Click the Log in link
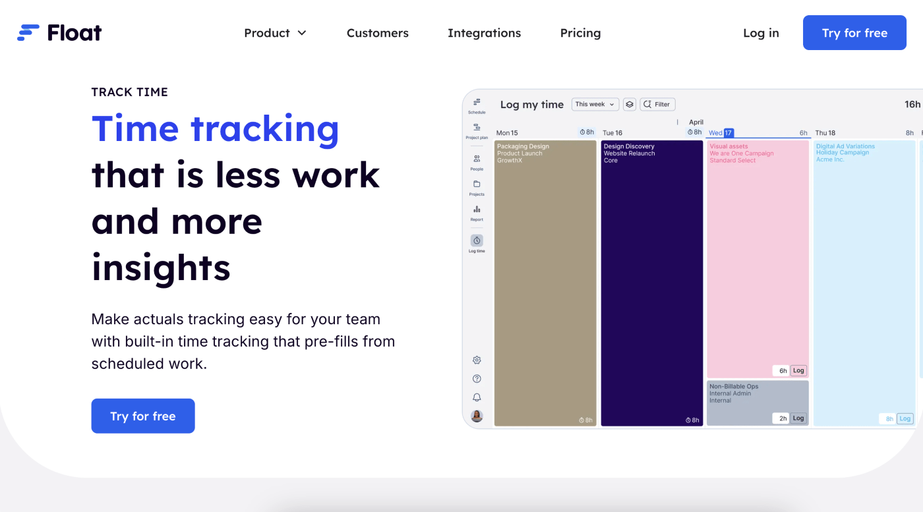The height and width of the screenshot is (512, 923). pyautogui.click(x=761, y=33)
